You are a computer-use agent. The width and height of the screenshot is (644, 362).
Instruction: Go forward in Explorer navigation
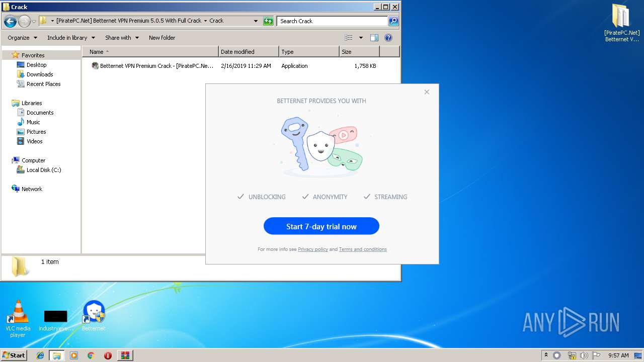24,21
